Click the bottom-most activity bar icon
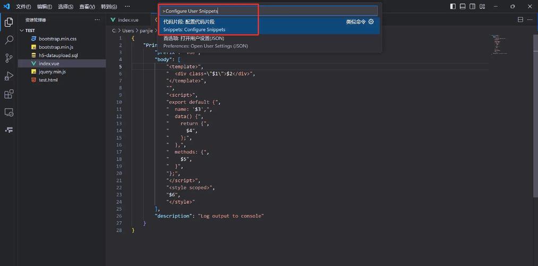 click(x=9, y=130)
